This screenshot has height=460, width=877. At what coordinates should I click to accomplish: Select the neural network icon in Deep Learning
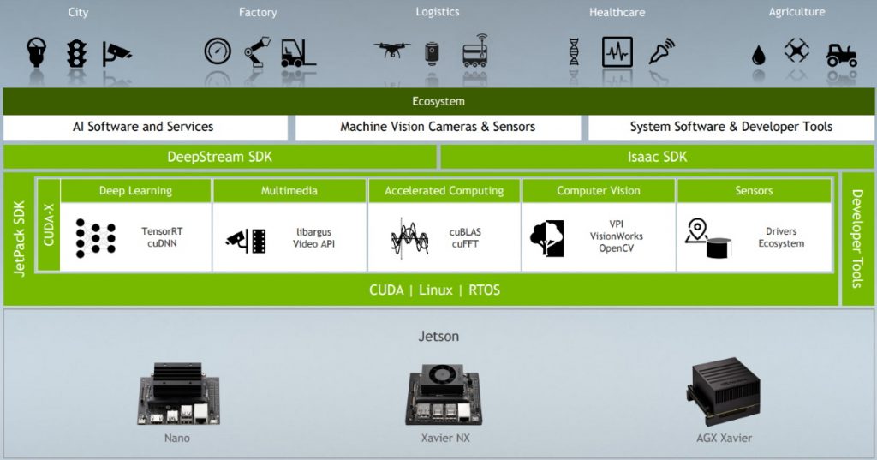pyautogui.click(x=96, y=238)
